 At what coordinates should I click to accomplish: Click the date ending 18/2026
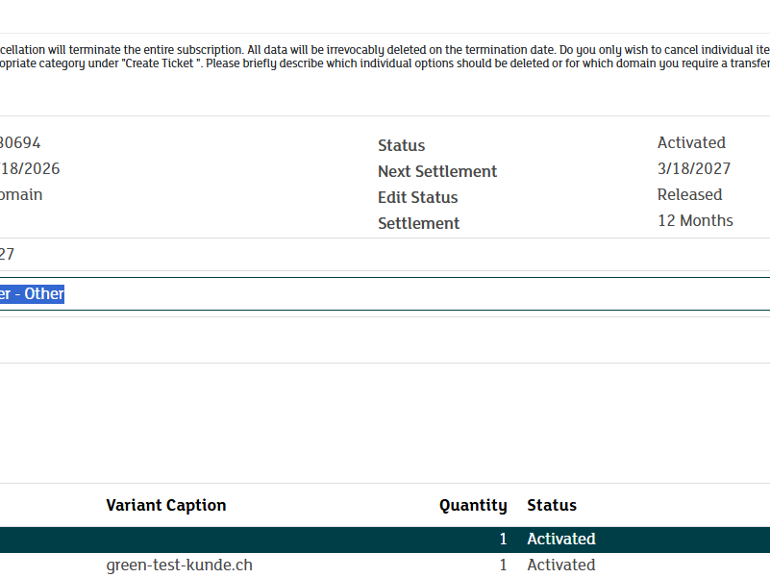tap(29, 168)
